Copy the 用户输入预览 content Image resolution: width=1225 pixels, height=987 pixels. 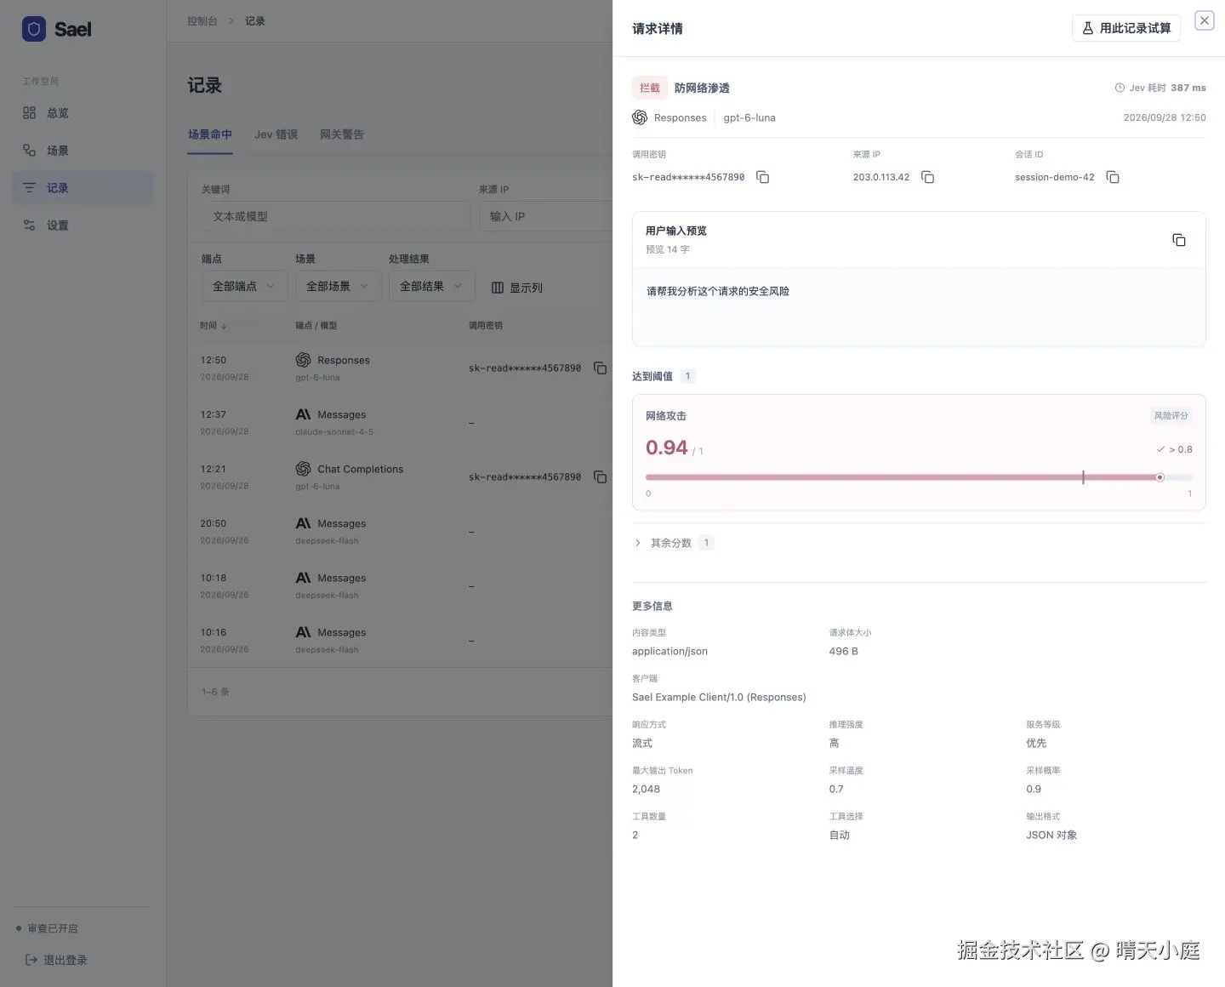[x=1179, y=240]
